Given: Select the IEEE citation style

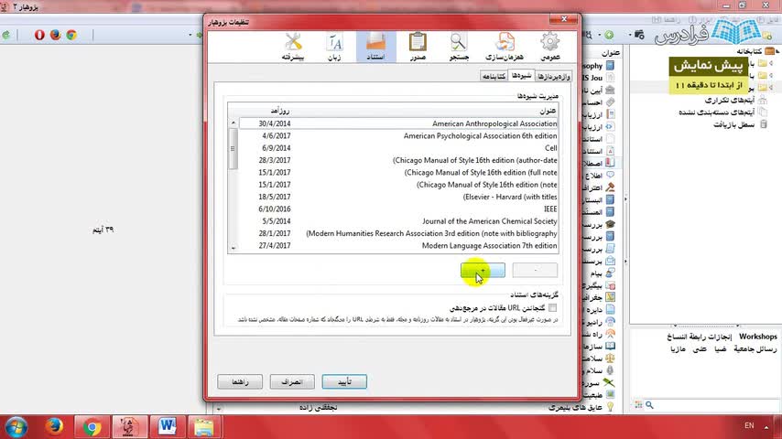Looking at the screenshot, I should (398, 209).
